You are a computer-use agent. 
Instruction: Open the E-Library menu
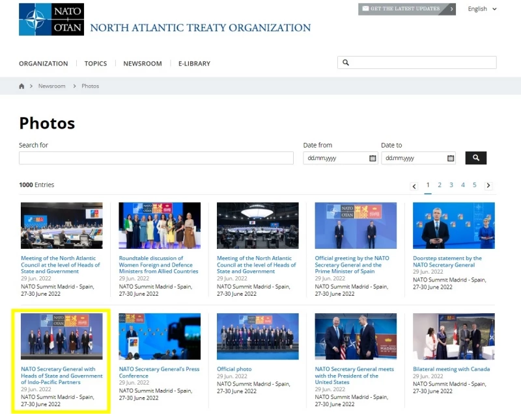point(194,63)
